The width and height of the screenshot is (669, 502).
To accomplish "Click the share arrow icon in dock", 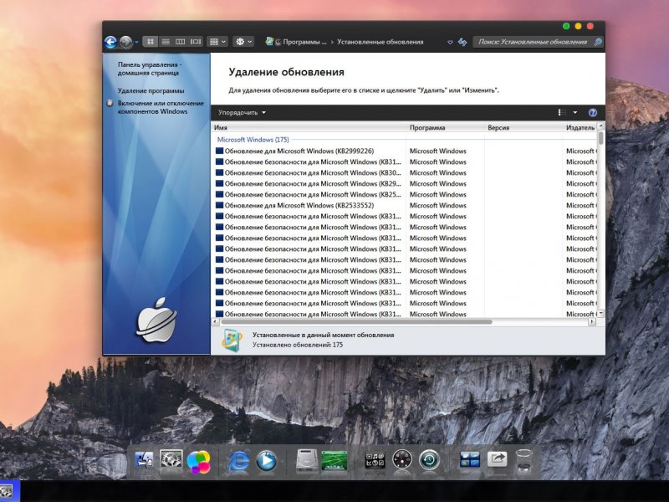I will pyautogui.click(x=497, y=459).
